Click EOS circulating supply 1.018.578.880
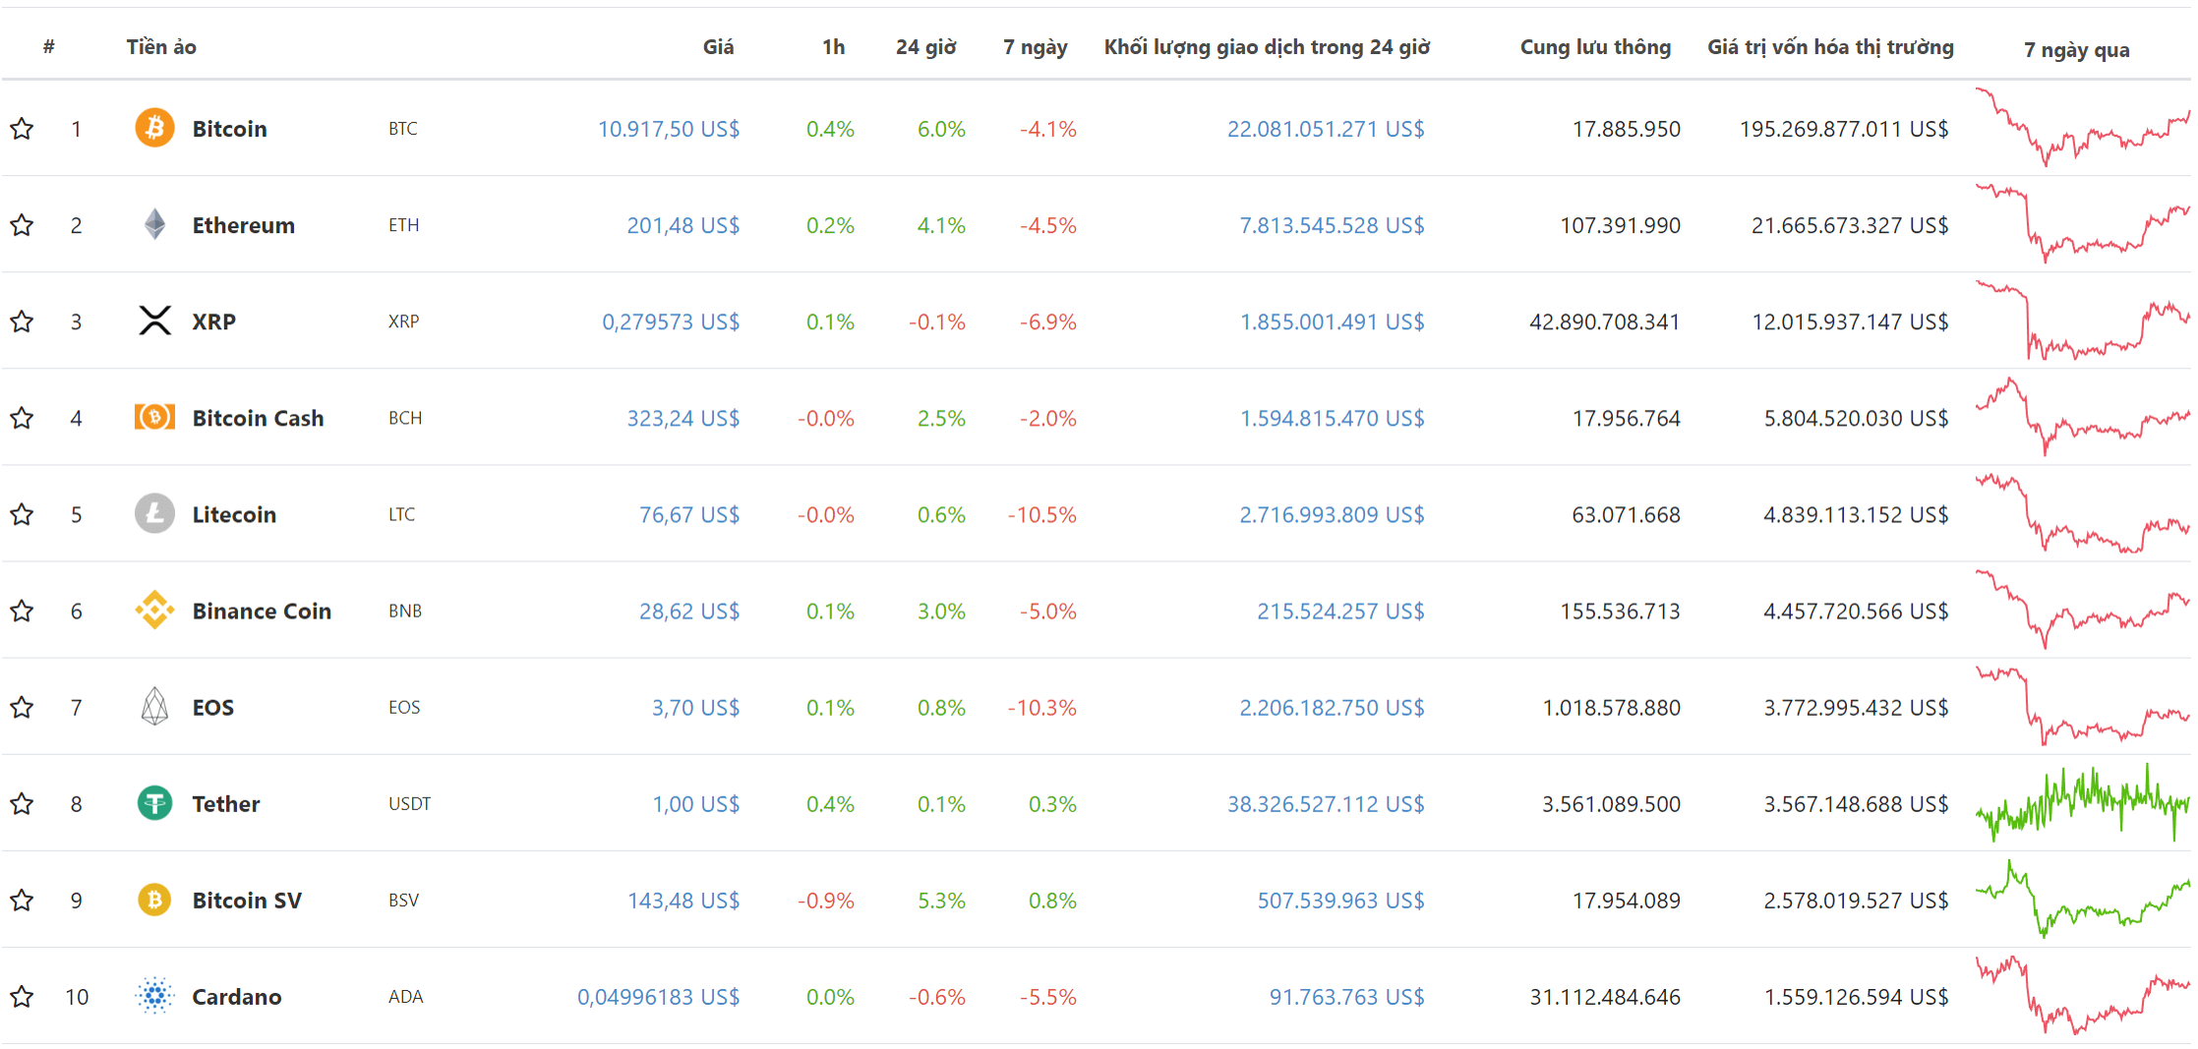The height and width of the screenshot is (1049, 2198). 1611,707
